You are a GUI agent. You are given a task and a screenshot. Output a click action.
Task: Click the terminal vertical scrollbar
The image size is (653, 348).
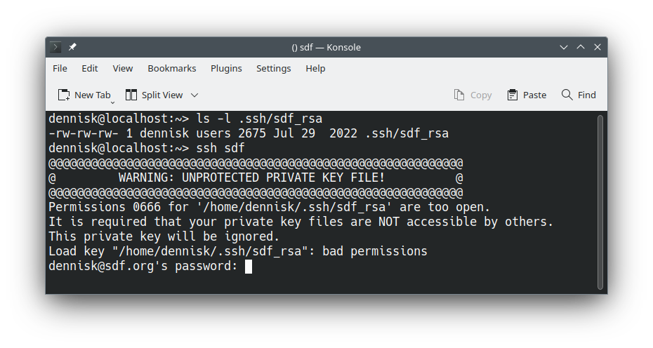[600, 202]
